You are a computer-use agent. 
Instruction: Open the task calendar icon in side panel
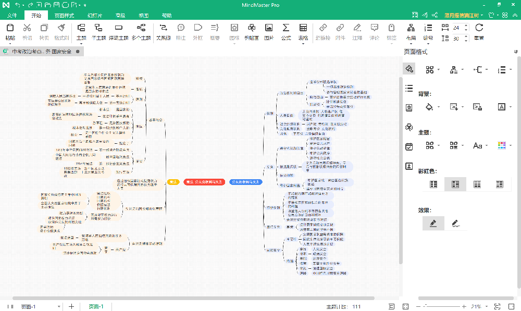click(409, 147)
